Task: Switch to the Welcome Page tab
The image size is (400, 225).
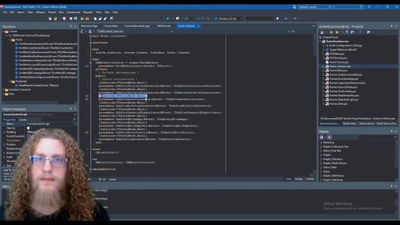Action: pyautogui.click(x=89, y=26)
